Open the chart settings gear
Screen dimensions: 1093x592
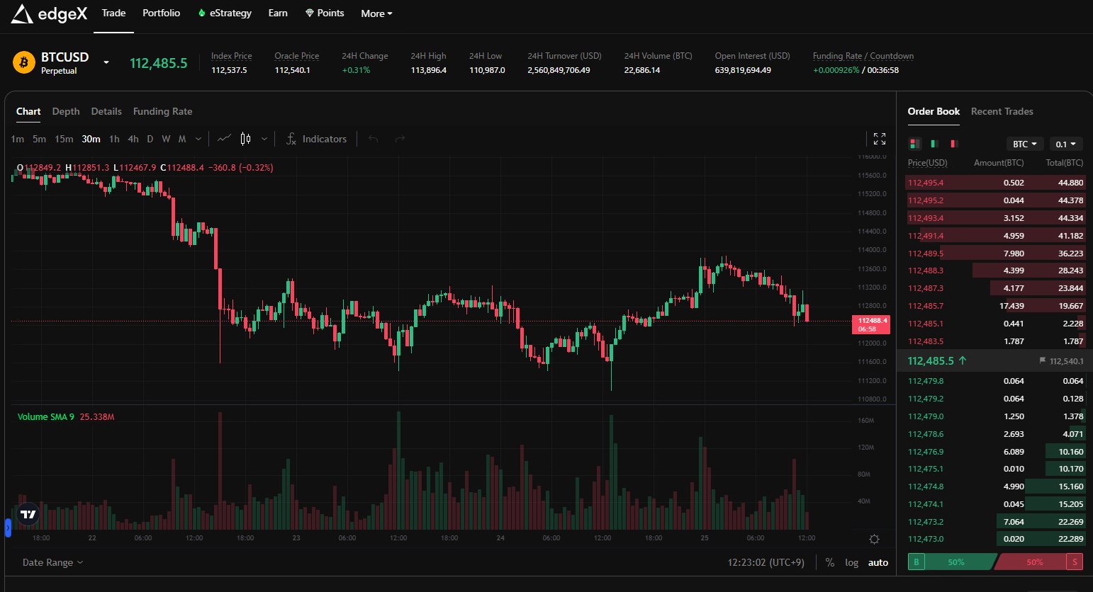[x=874, y=539]
